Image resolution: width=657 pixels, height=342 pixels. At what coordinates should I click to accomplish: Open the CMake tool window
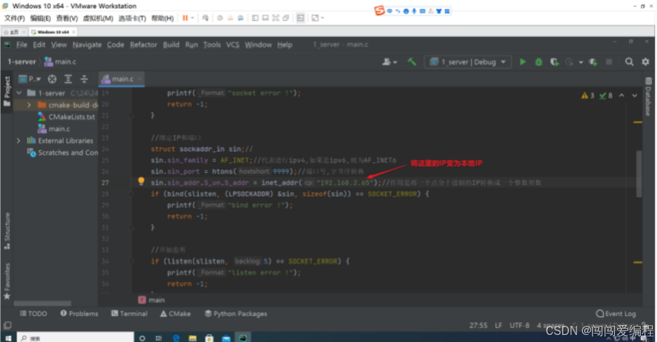[175, 313]
